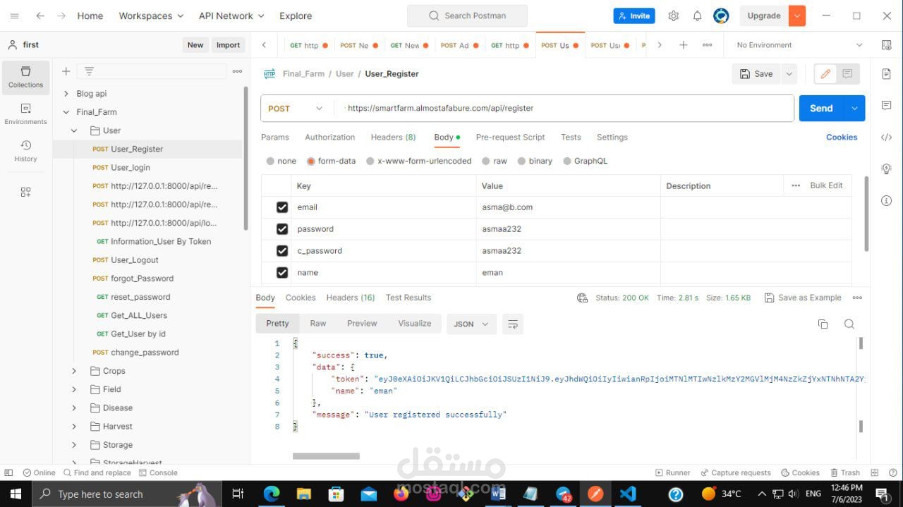Open the No Environment dropdown
The image size is (903, 507).
799,45
